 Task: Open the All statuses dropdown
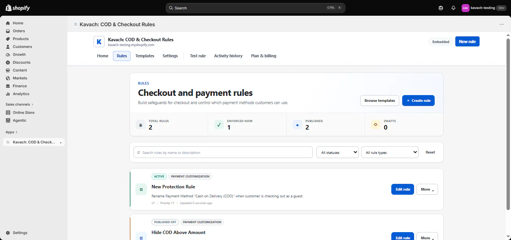(x=337, y=152)
